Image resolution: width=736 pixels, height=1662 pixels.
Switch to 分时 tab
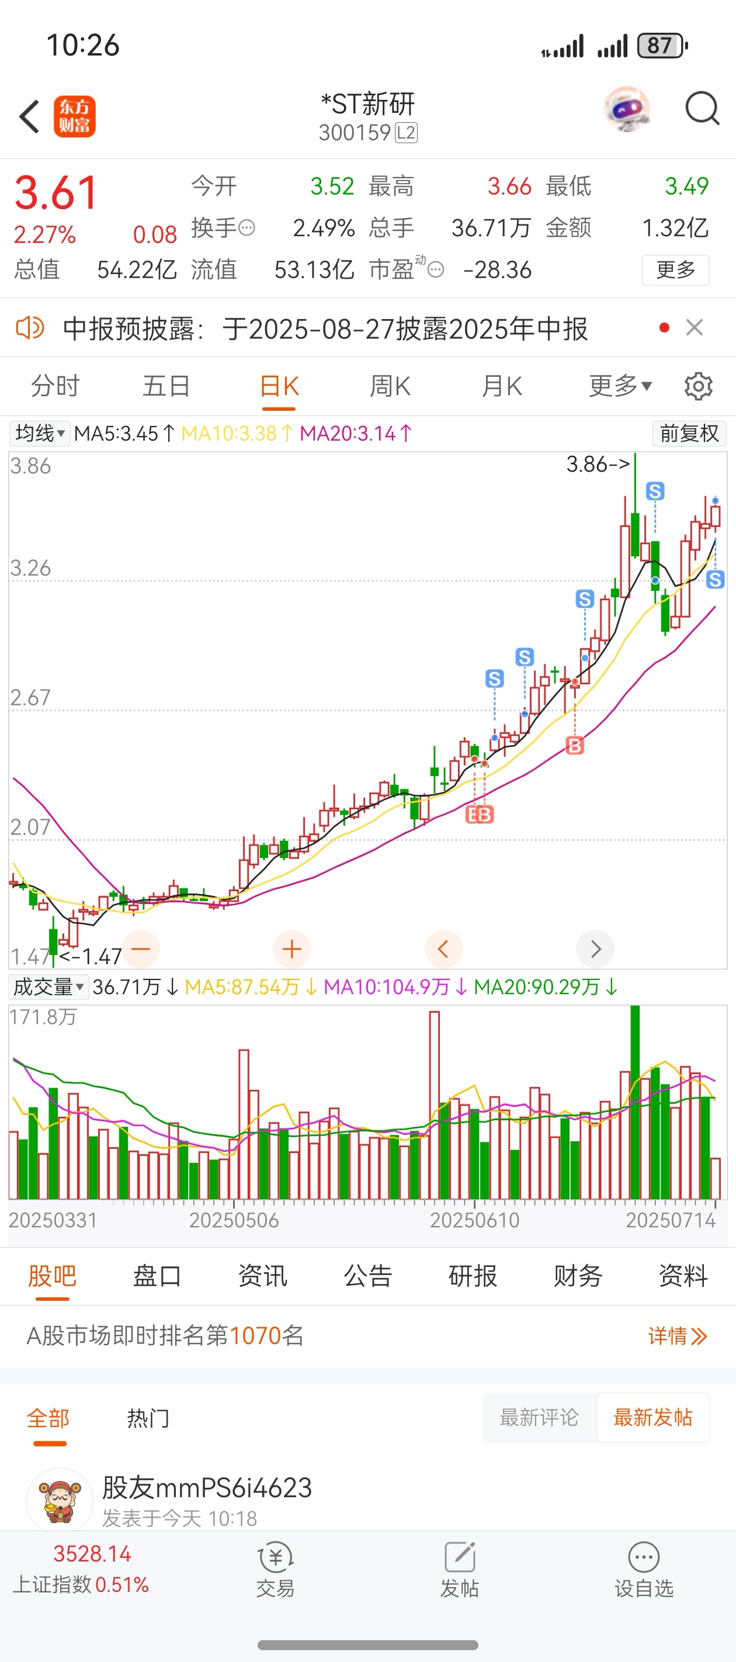click(x=55, y=386)
